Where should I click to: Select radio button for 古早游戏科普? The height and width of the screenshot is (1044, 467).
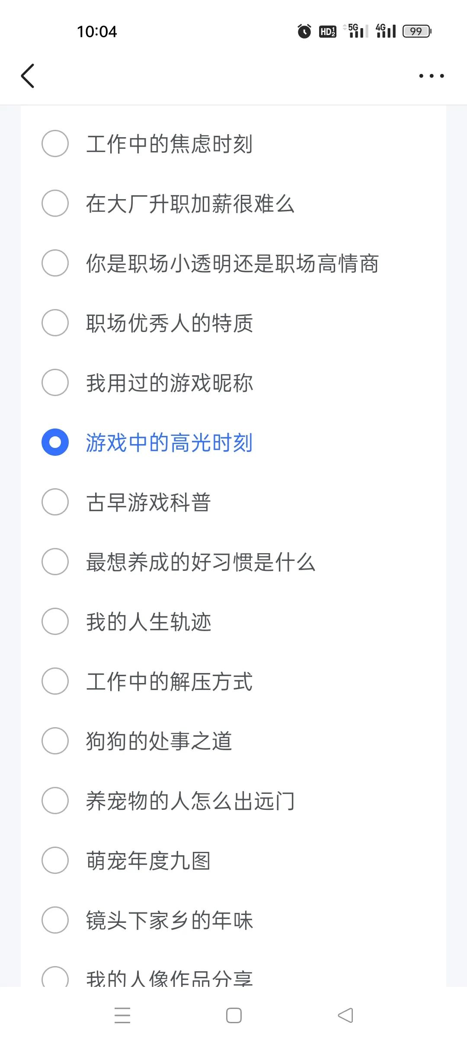(x=55, y=502)
